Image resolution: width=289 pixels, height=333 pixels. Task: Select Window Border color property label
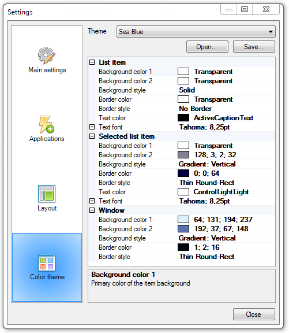[115, 247]
